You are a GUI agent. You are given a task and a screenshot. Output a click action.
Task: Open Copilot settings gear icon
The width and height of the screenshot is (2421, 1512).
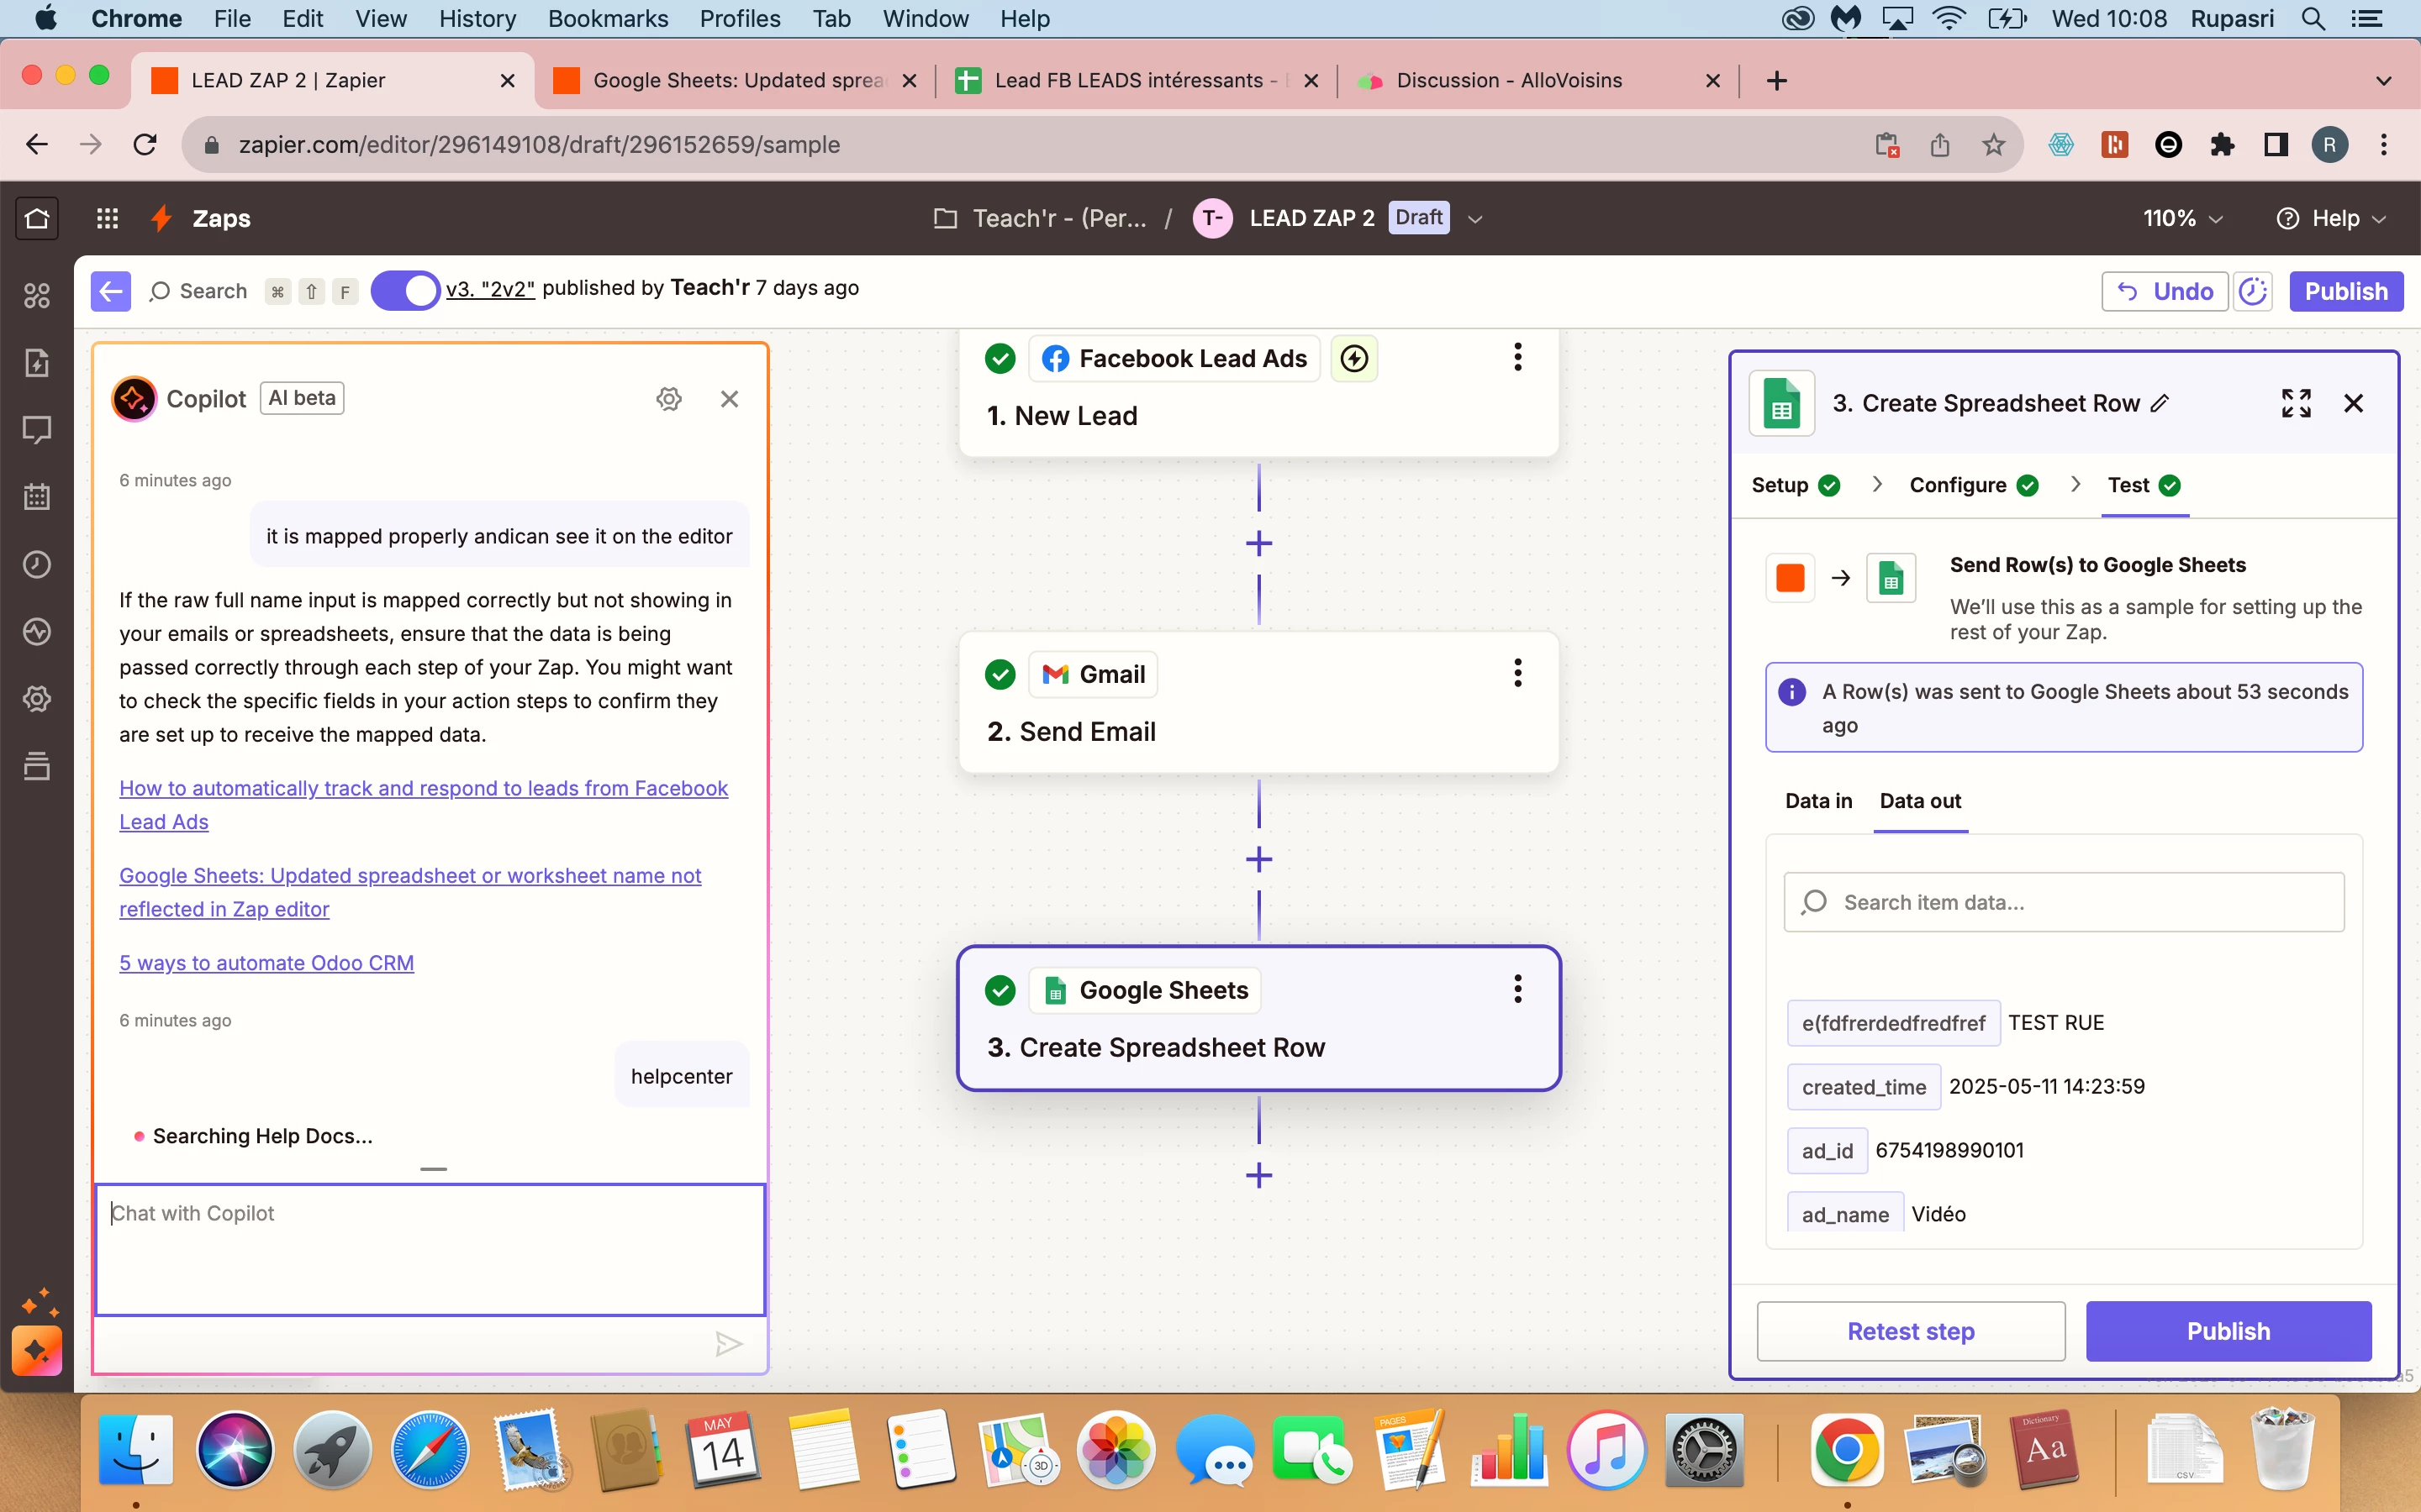668,399
